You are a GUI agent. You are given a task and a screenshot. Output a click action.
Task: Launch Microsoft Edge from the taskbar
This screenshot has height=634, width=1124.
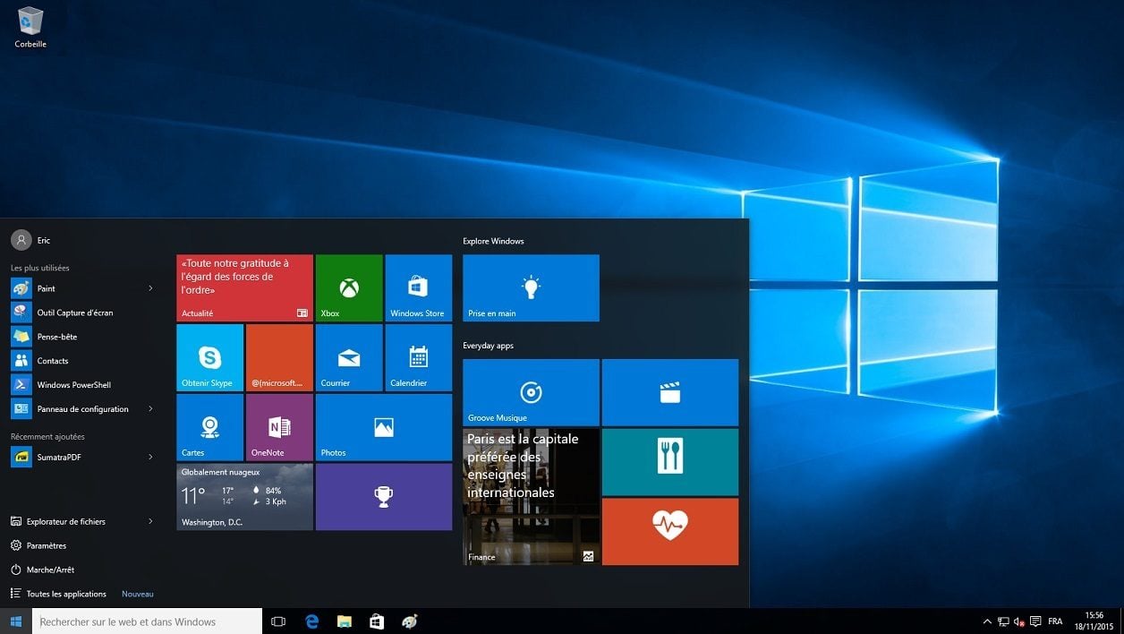[311, 621]
